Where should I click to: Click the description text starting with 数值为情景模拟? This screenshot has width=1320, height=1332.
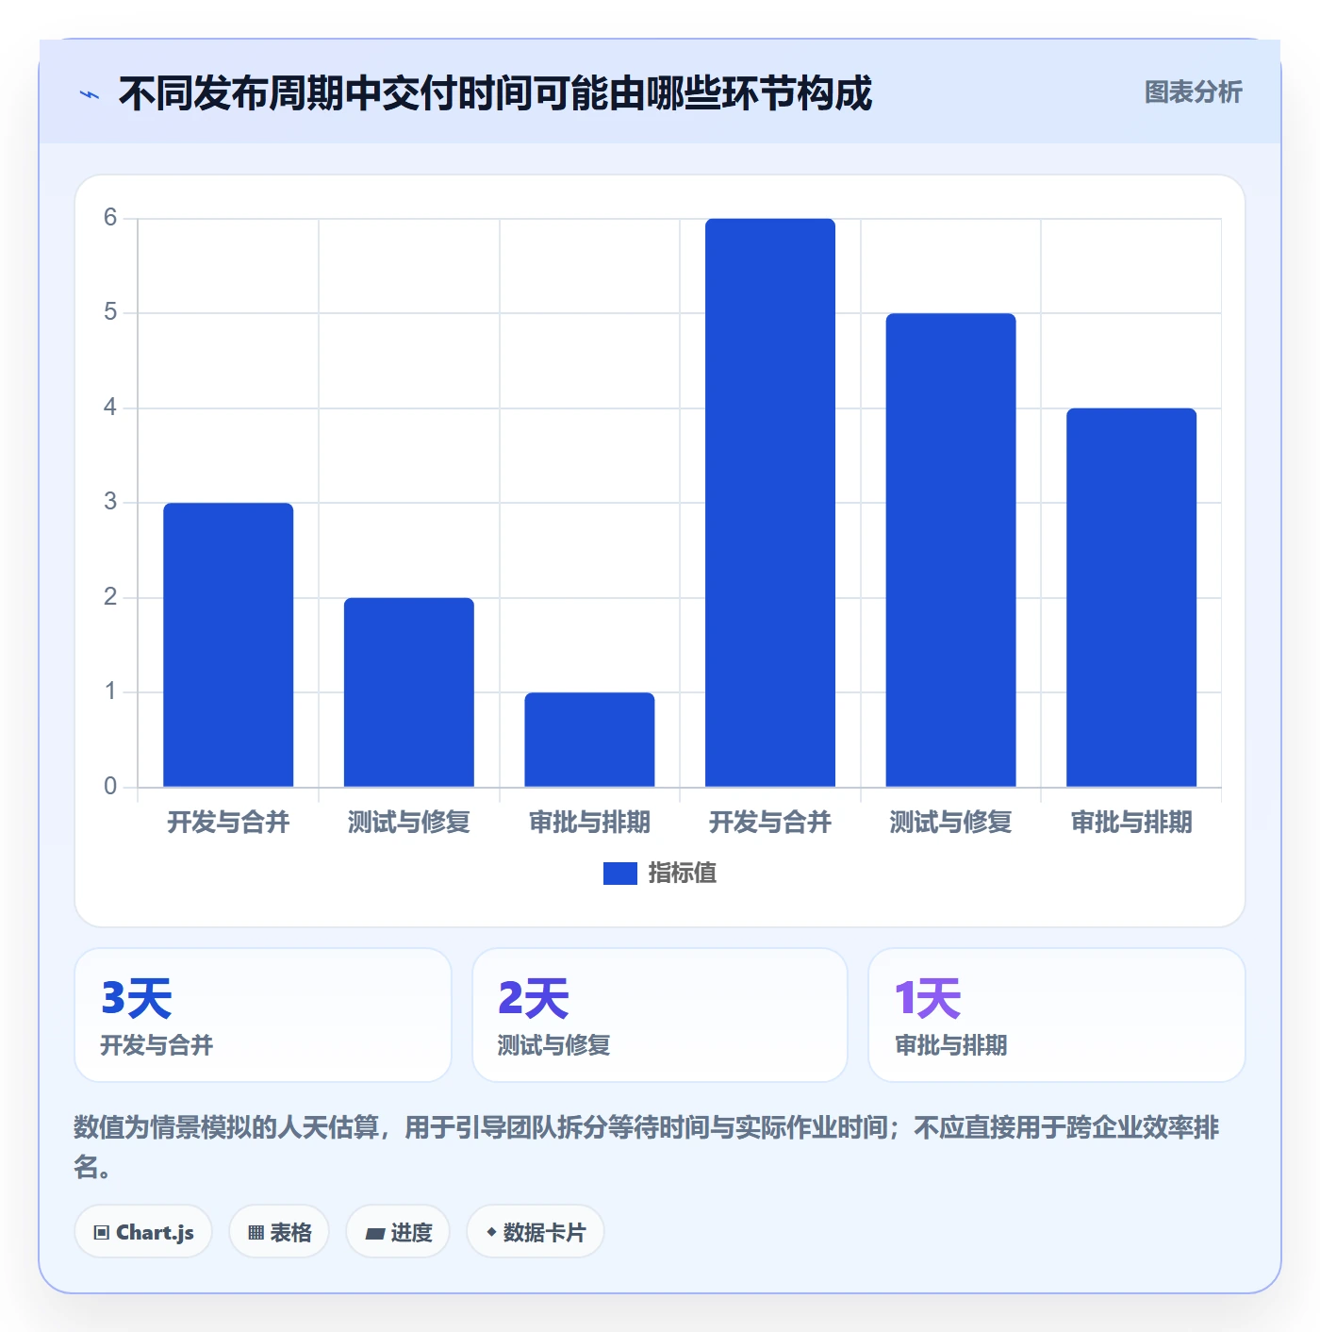647,1146
